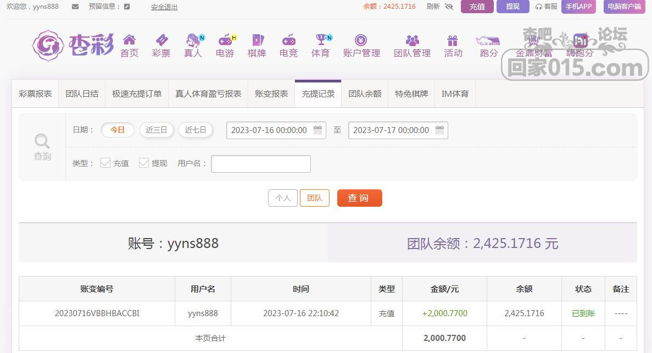Open 特兔棋牌 tab
This screenshot has width=652, height=353.
411,93
